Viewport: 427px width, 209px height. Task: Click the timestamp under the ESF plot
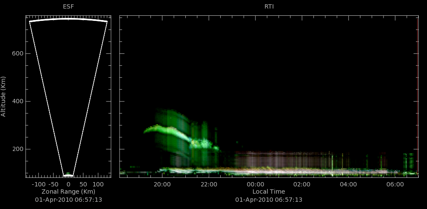[x=68, y=200]
